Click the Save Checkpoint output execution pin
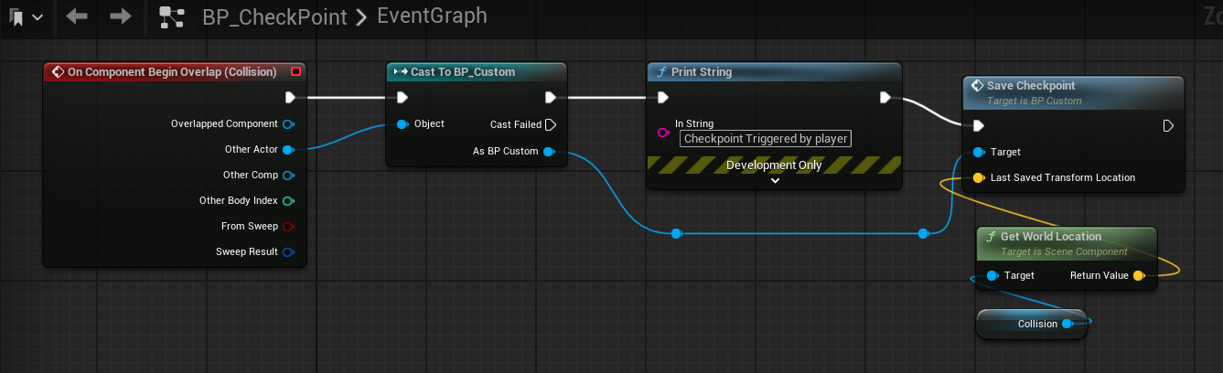This screenshot has height=373, width=1223. point(1168,125)
